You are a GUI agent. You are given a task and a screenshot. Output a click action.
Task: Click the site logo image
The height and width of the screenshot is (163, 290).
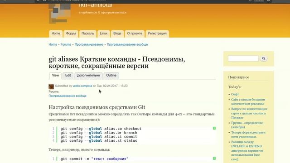60,14
